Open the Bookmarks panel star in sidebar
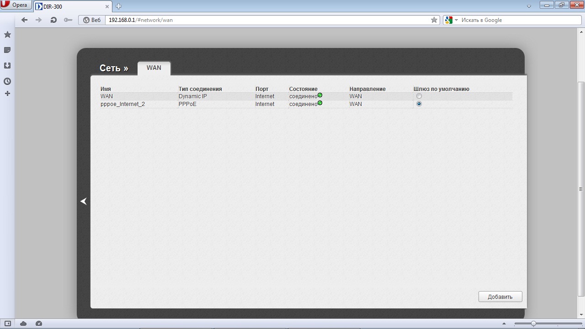 (x=7, y=35)
